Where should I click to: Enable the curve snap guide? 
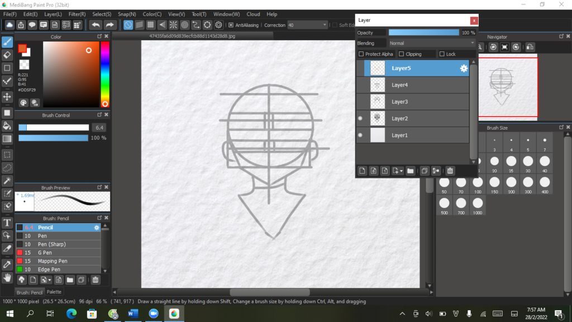(x=196, y=25)
